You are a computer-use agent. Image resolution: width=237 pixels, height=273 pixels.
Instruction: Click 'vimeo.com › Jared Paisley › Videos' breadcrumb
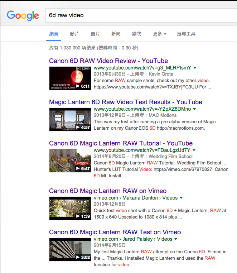tap(133, 239)
